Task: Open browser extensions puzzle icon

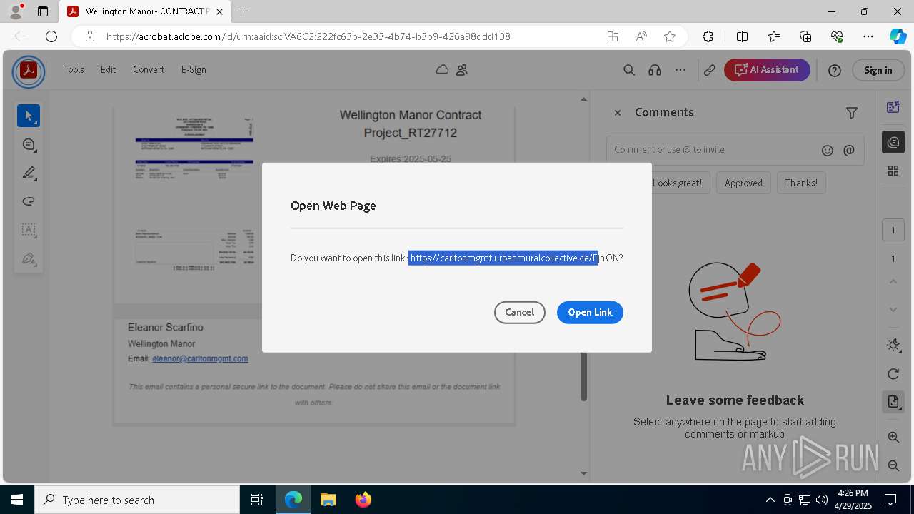Action: pos(708,36)
